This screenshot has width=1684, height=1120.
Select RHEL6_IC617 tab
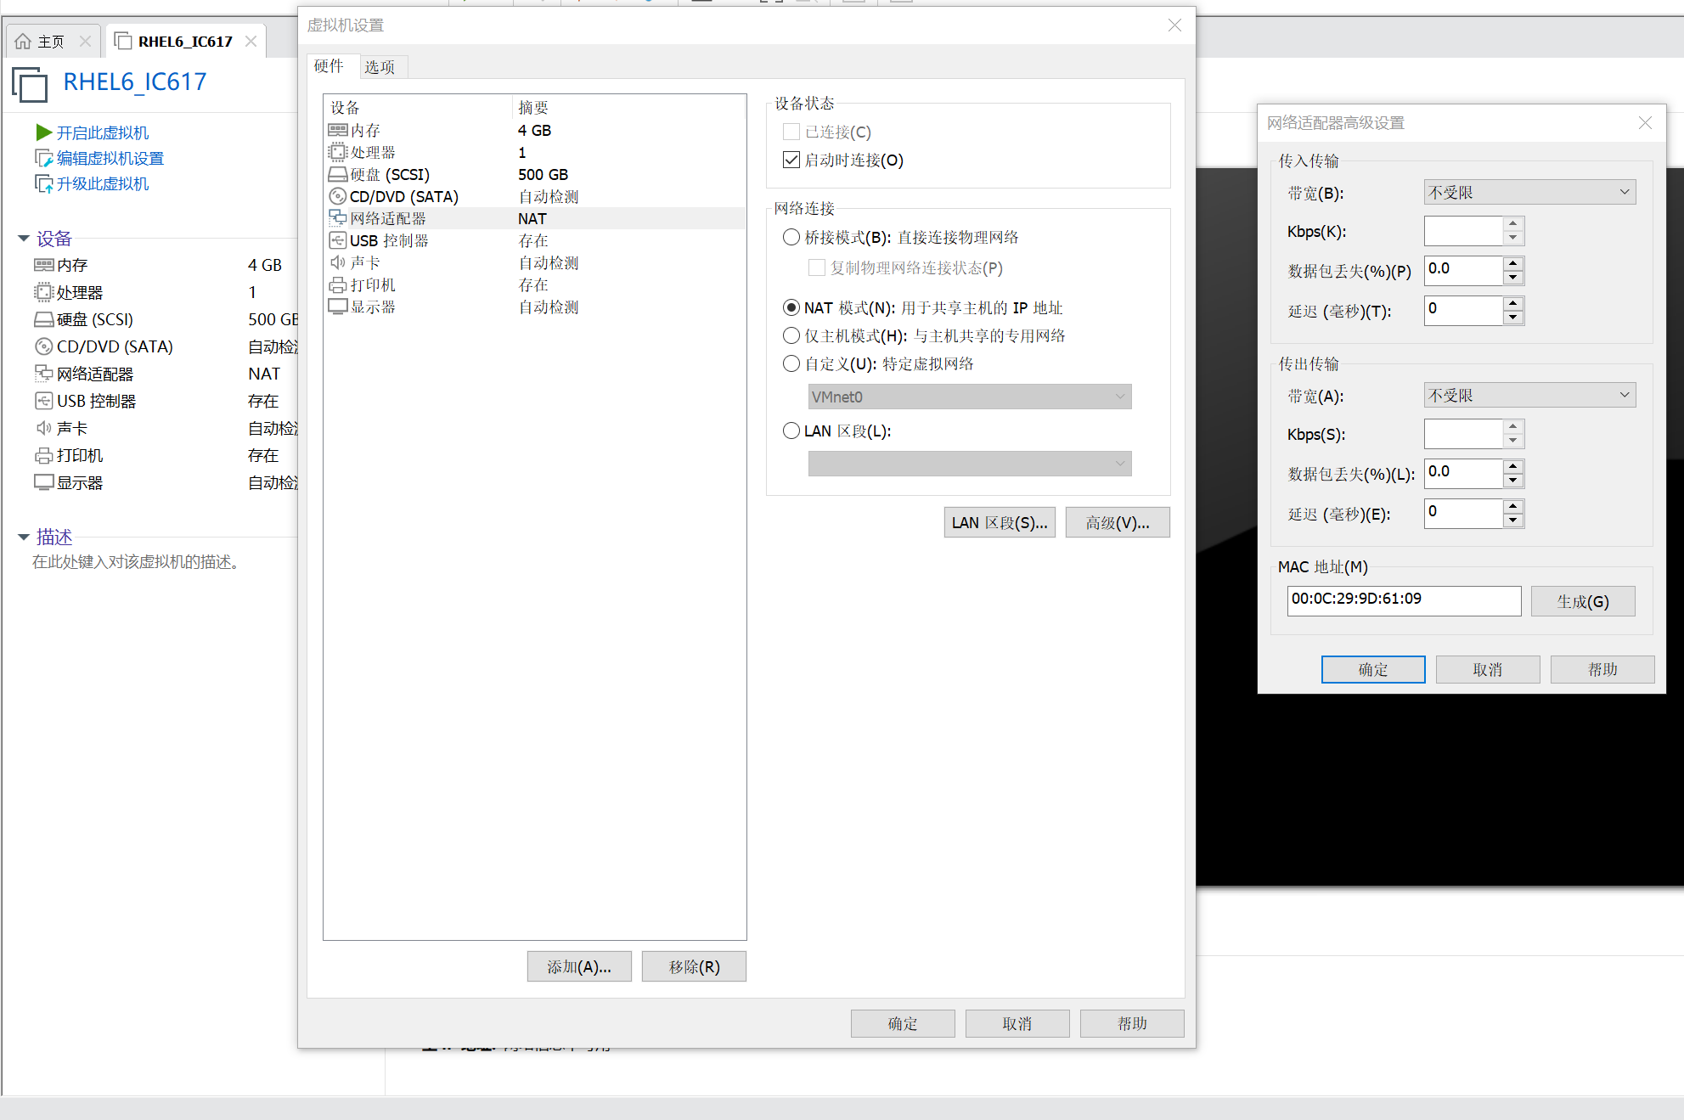pos(185,41)
